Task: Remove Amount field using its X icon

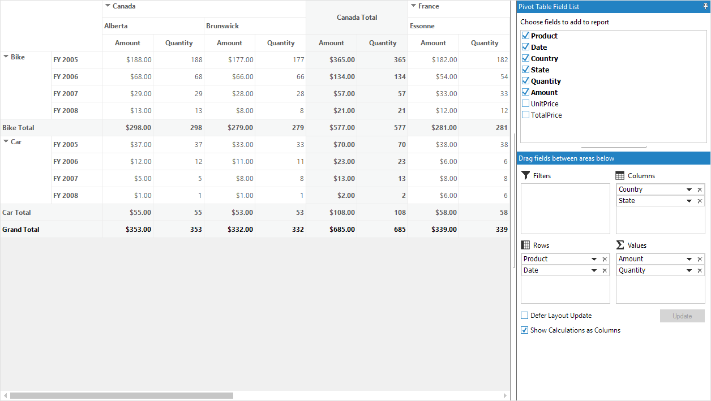Action: click(700, 260)
